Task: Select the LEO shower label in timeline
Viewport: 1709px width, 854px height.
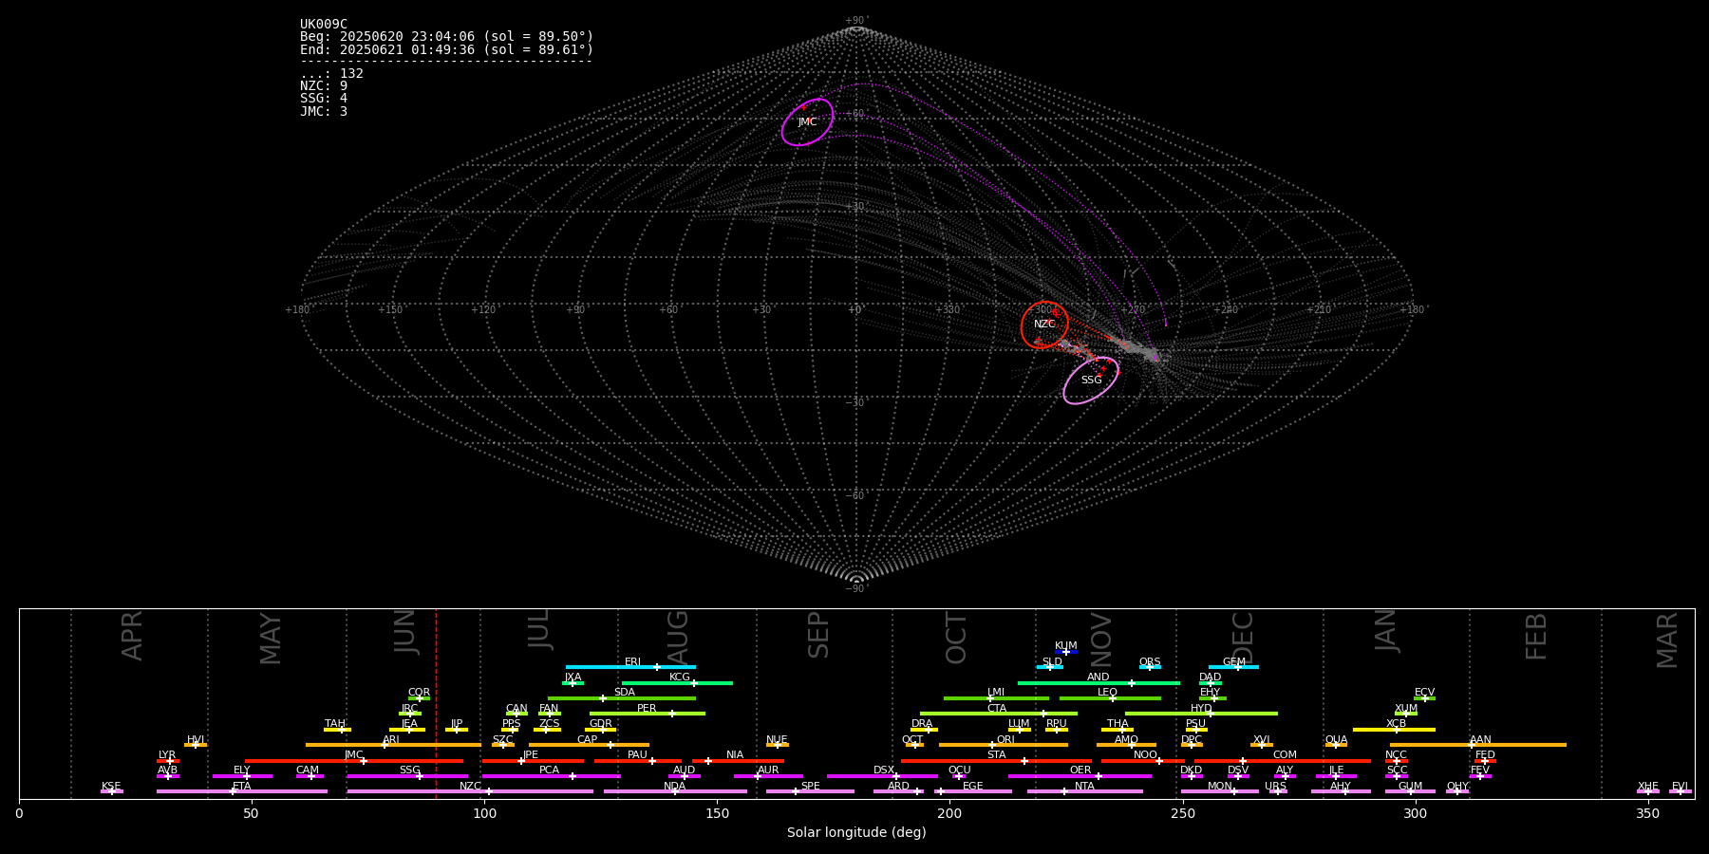Action: coord(1107,693)
